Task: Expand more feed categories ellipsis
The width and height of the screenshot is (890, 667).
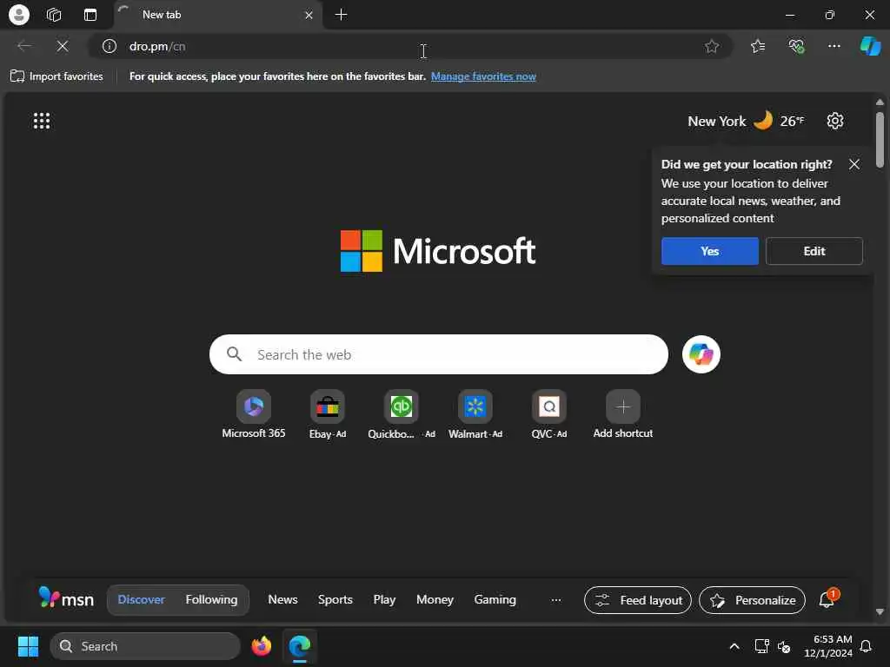Action: [x=556, y=600]
